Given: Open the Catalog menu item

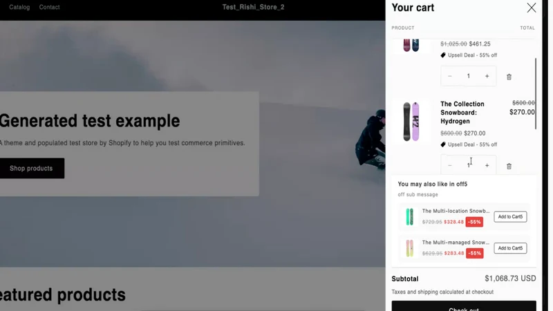Looking at the screenshot, I should coord(19,7).
